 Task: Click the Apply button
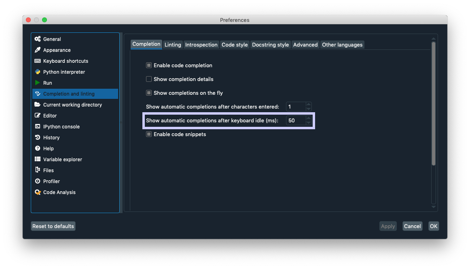(x=388, y=226)
